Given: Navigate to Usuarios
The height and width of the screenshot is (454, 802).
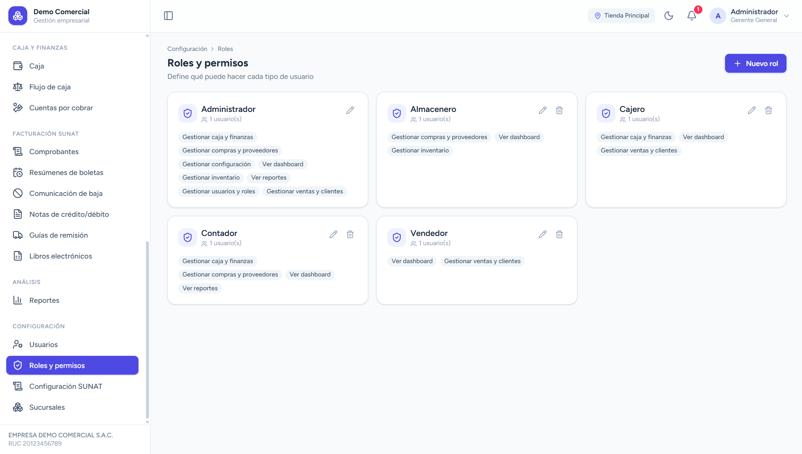Looking at the screenshot, I should [72, 345].
